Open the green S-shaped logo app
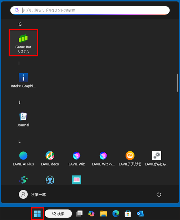The height and width of the screenshot is (220, 180). (x=23, y=180)
